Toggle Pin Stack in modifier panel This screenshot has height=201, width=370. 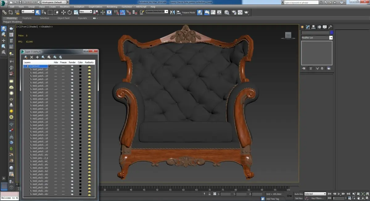(304, 68)
